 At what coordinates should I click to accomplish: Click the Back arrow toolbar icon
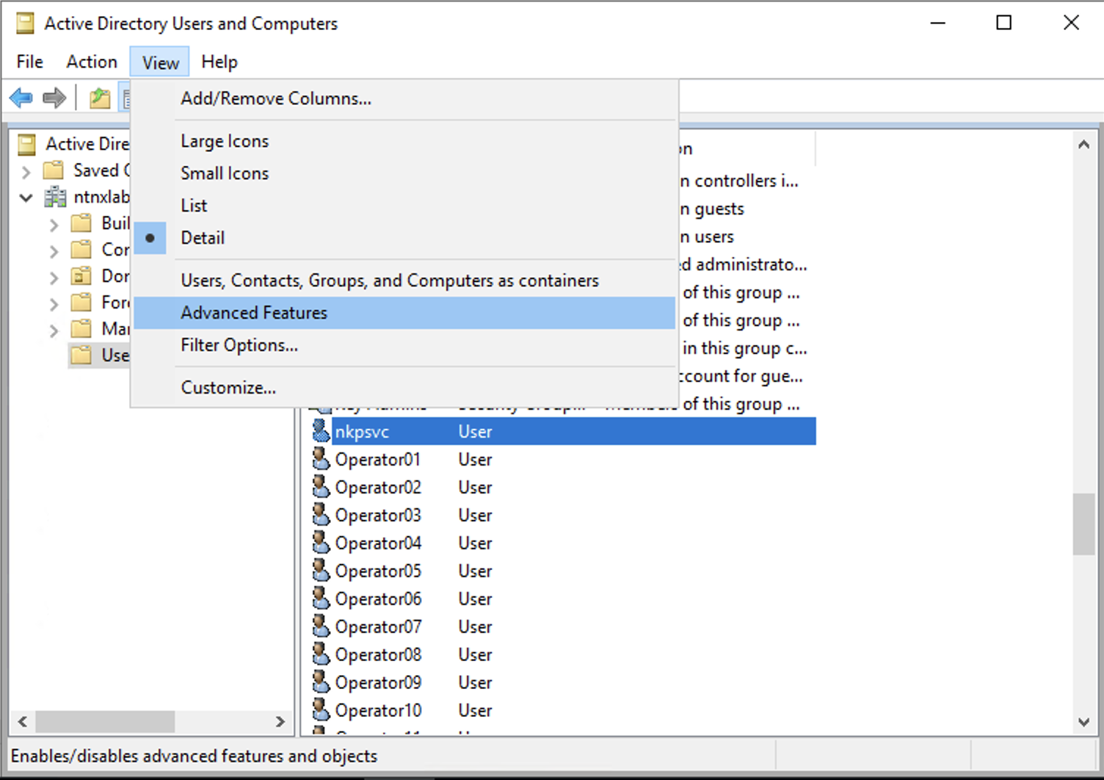point(21,98)
